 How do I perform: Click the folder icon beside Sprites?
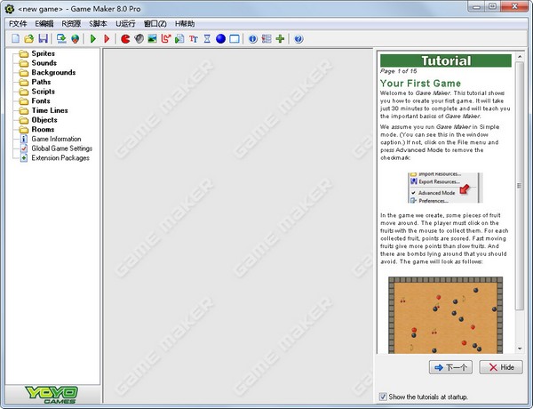pyautogui.click(x=23, y=53)
